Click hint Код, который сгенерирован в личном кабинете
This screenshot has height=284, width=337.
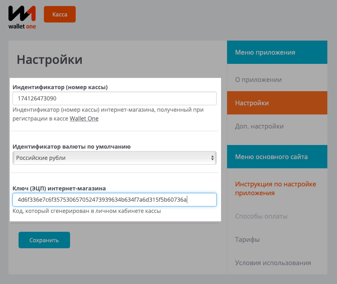click(x=87, y=211)
